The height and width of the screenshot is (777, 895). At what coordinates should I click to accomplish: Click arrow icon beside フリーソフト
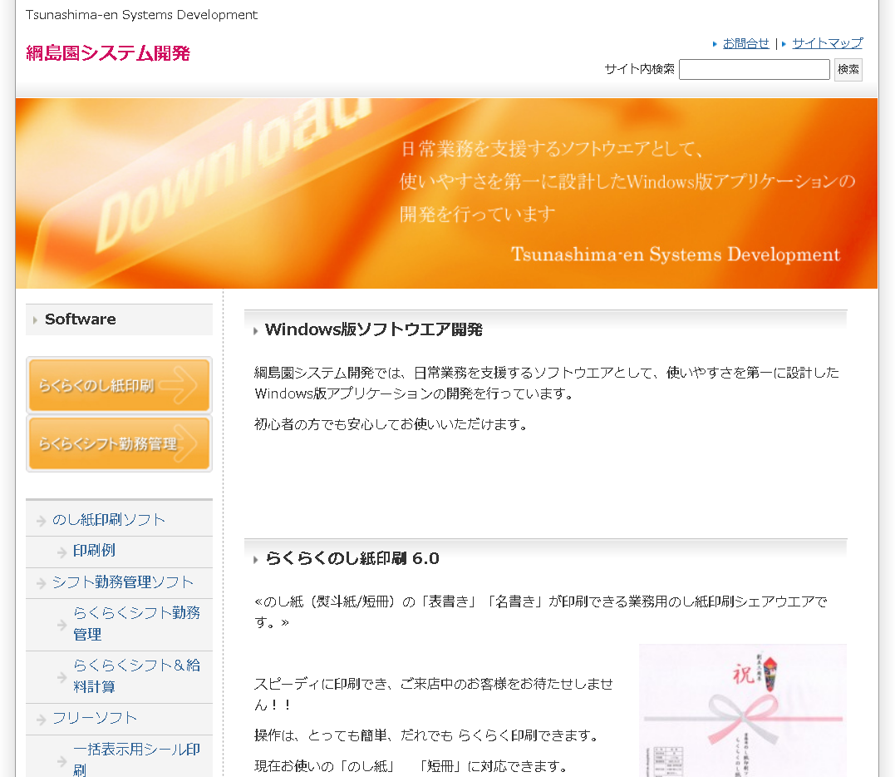[41, 719]
